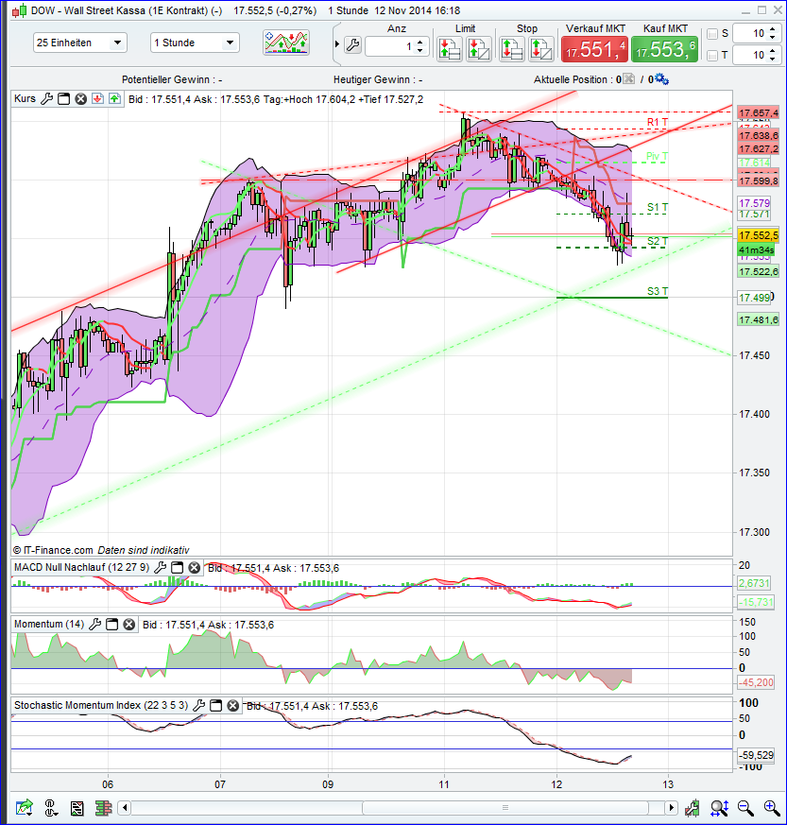Close the MACD Null Nachlauf indicator panel
The image size is (787, 825).
[194, 568]
